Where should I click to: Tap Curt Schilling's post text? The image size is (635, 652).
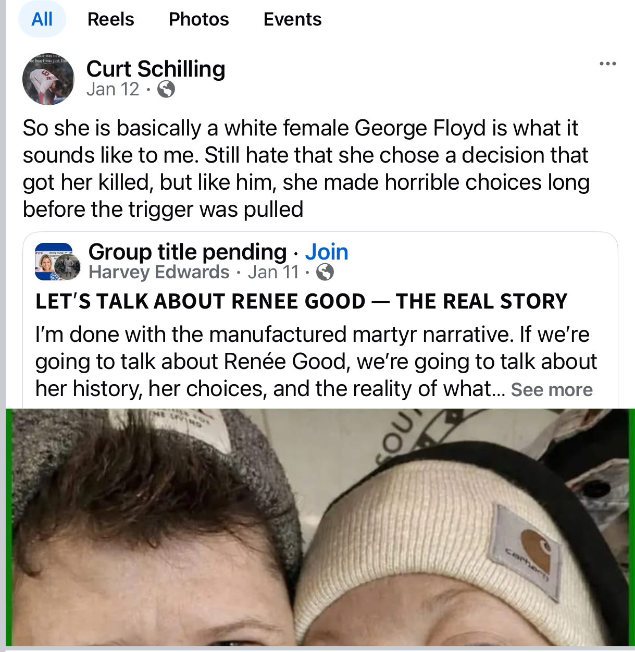(306, 168)
